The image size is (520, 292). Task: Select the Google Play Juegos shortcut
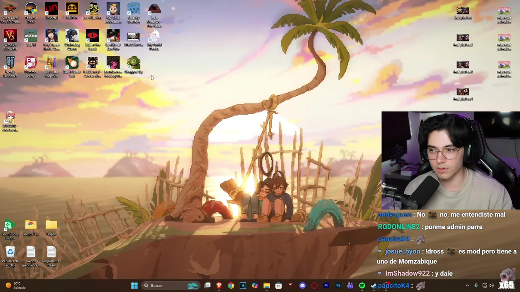pos(10,230)
